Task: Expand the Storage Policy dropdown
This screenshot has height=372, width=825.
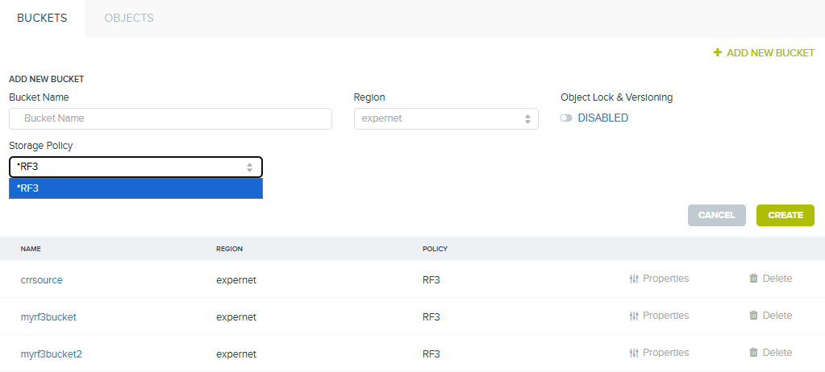Action: (135, 167)
